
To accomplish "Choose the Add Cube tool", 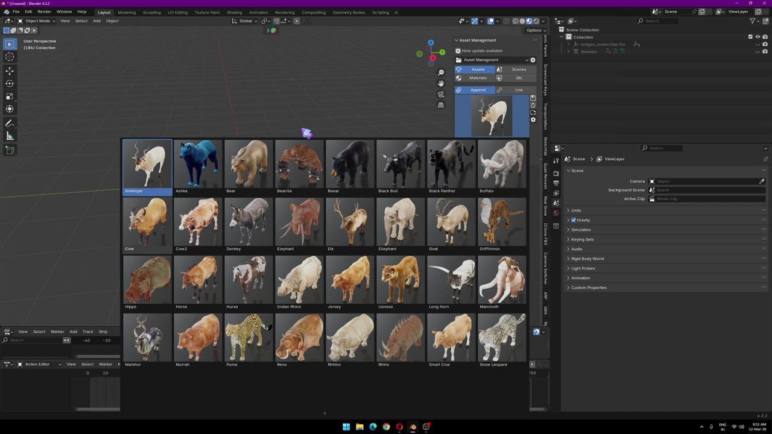I will pos(10,151).
